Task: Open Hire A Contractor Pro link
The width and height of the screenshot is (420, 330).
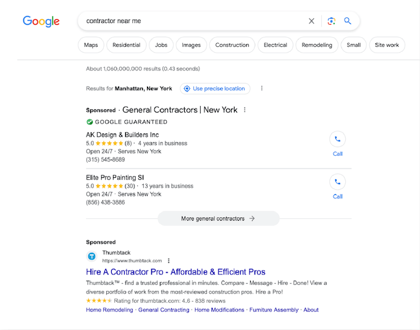Action: coord(175,272)
